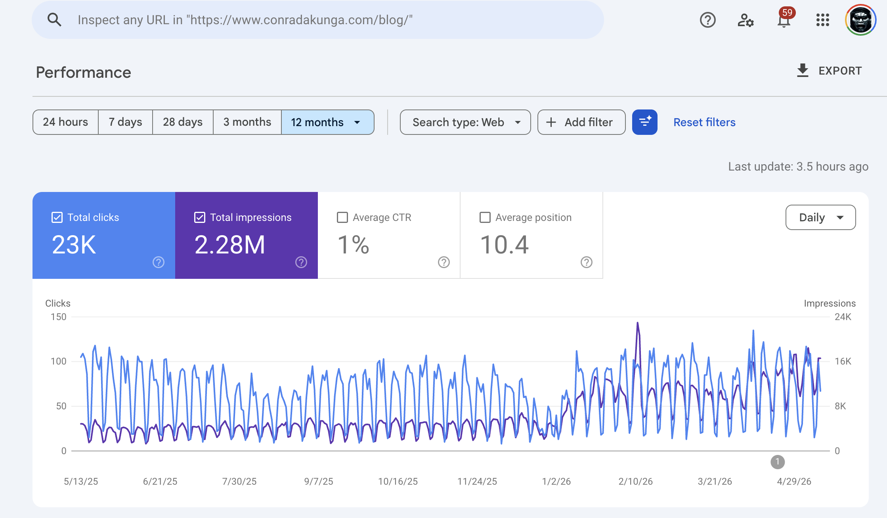Show help for Average CTR metric
This screenshot has width=887, height=518.
point(444,262)
